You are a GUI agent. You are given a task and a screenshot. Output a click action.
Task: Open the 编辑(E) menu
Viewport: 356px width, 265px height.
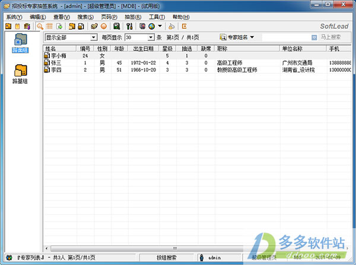pos(38,17)
